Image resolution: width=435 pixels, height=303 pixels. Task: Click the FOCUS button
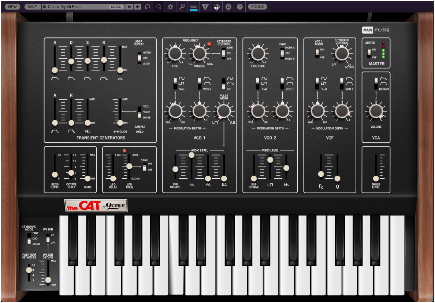coord(257,7)
